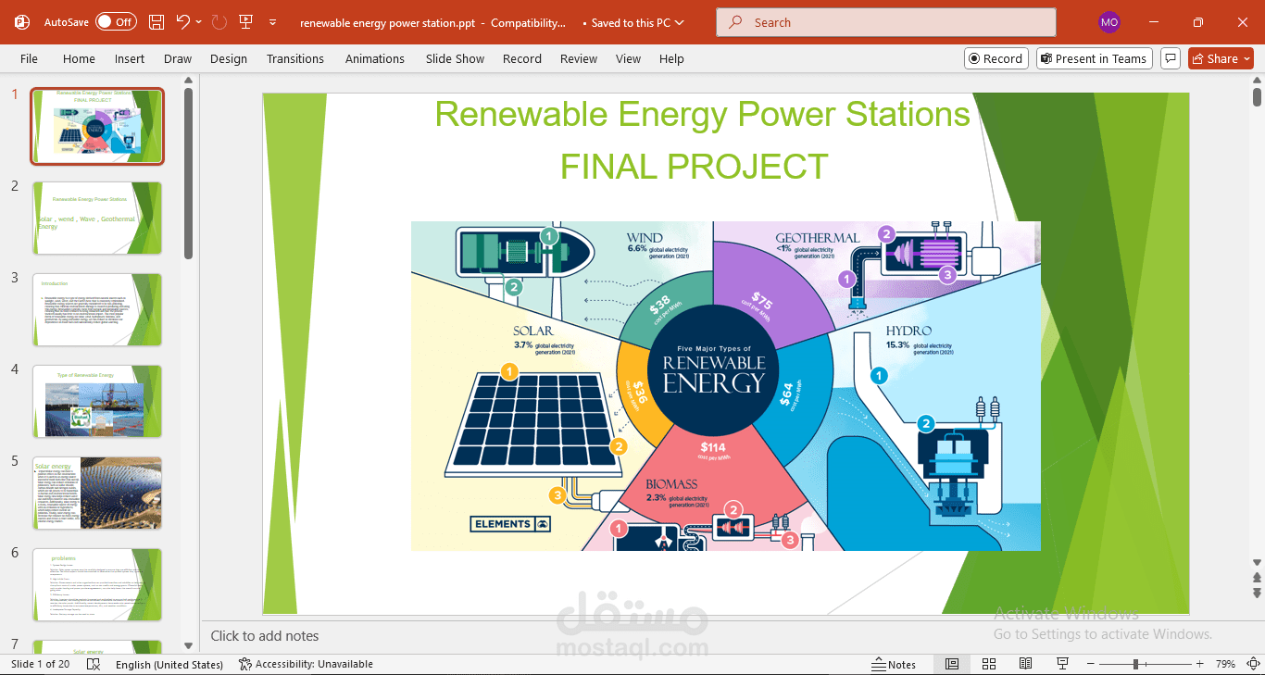1265x675 pixels.
Task: Click the Save icon in title bar
Action: [157, 22]
